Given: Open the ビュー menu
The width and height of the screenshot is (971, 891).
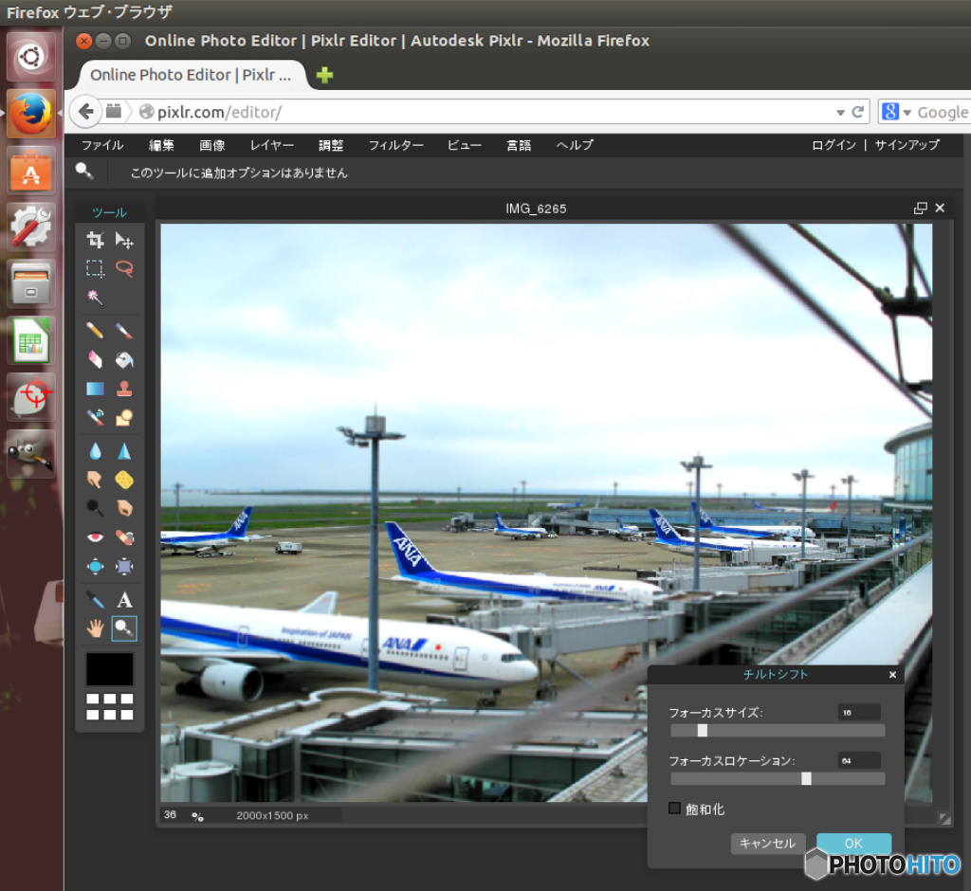Looking at the screenshot, I should point(465,145).
